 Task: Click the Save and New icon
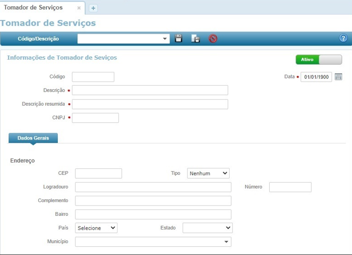(195, 39)
